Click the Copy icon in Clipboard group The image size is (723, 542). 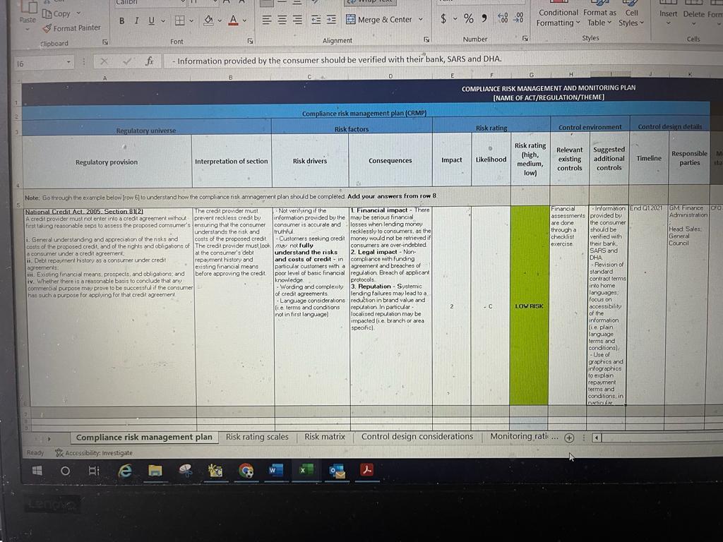47,13
